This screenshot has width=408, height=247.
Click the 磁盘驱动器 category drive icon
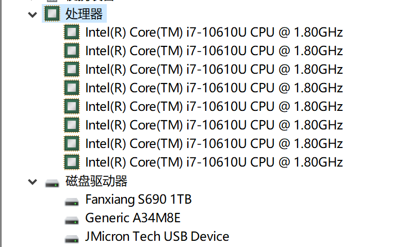[x=52, y=182]
